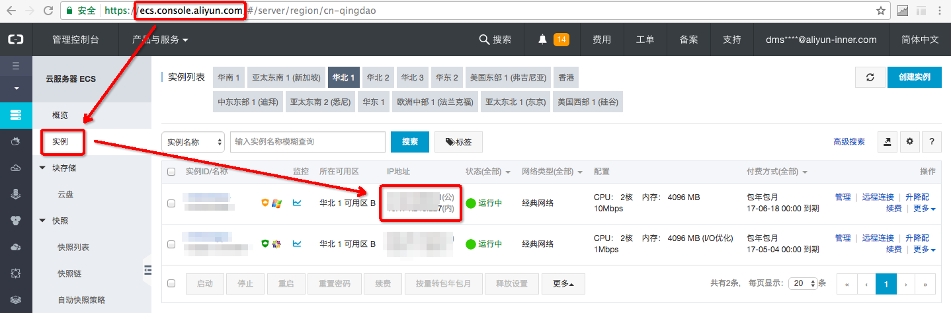Viewport: 951px width, 313px height.
Task: Open the bottom 更多 bulk actions menu
Action: pyautogui.click(x=563, y=283)
